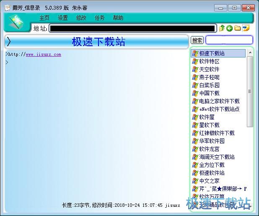The height and width of the screenshot is (216, 259).
Task: Click the icon beside 软件龙宫
Action: (195, 149)
